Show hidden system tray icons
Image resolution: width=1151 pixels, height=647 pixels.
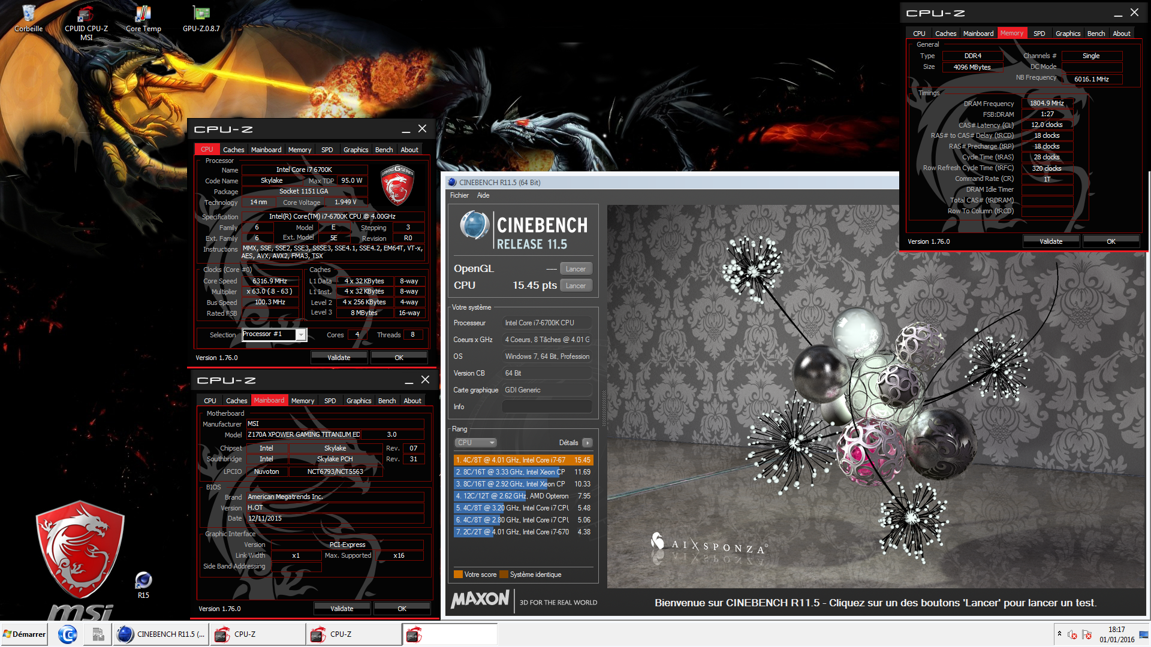(1059, 634)
